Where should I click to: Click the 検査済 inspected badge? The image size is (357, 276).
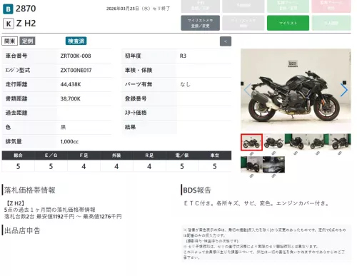[76, 41]
